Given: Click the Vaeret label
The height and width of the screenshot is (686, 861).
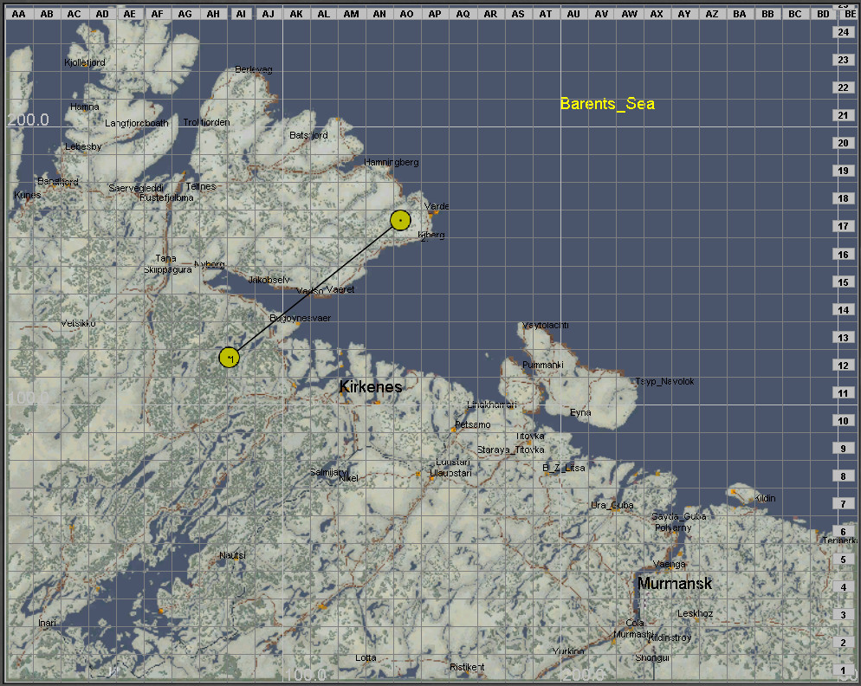Looking at the screenshot, I should [340, 289].
